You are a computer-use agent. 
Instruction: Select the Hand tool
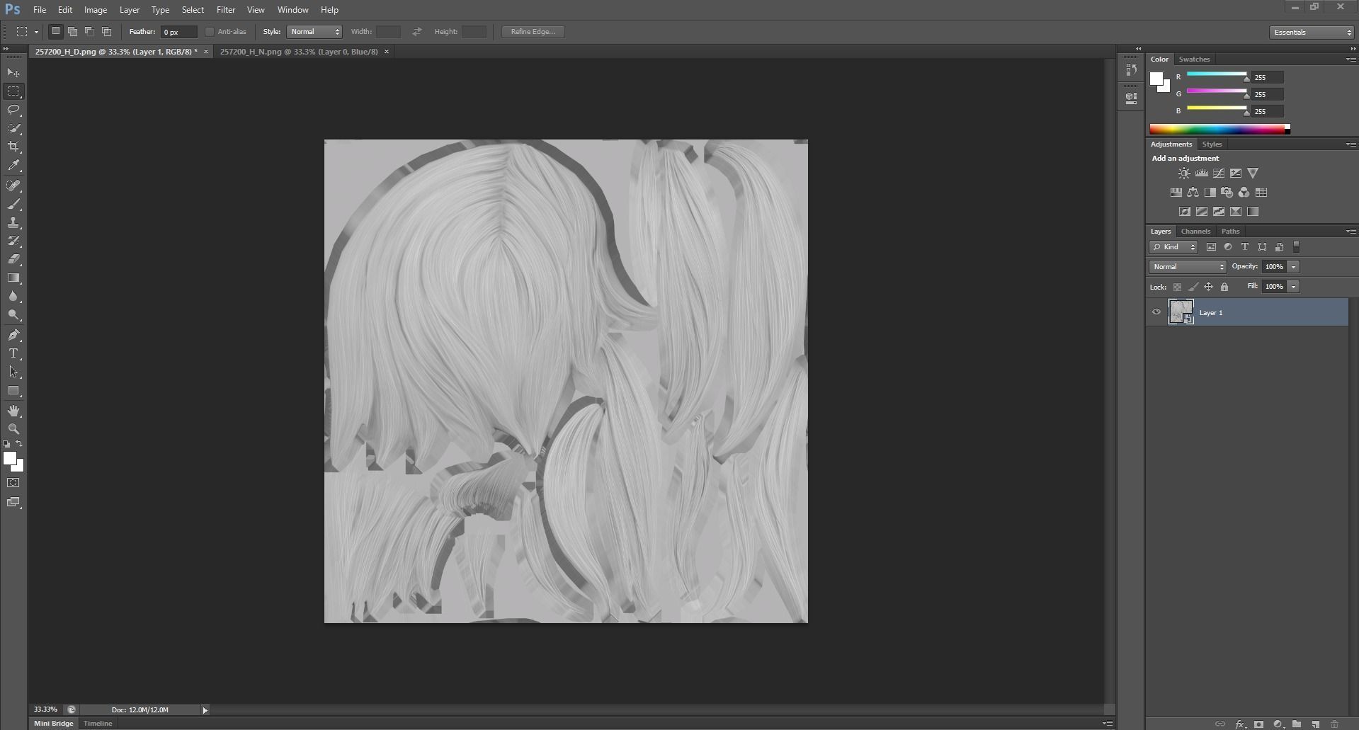click(13, 411)
